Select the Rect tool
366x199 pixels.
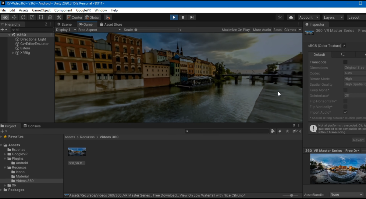41,17
